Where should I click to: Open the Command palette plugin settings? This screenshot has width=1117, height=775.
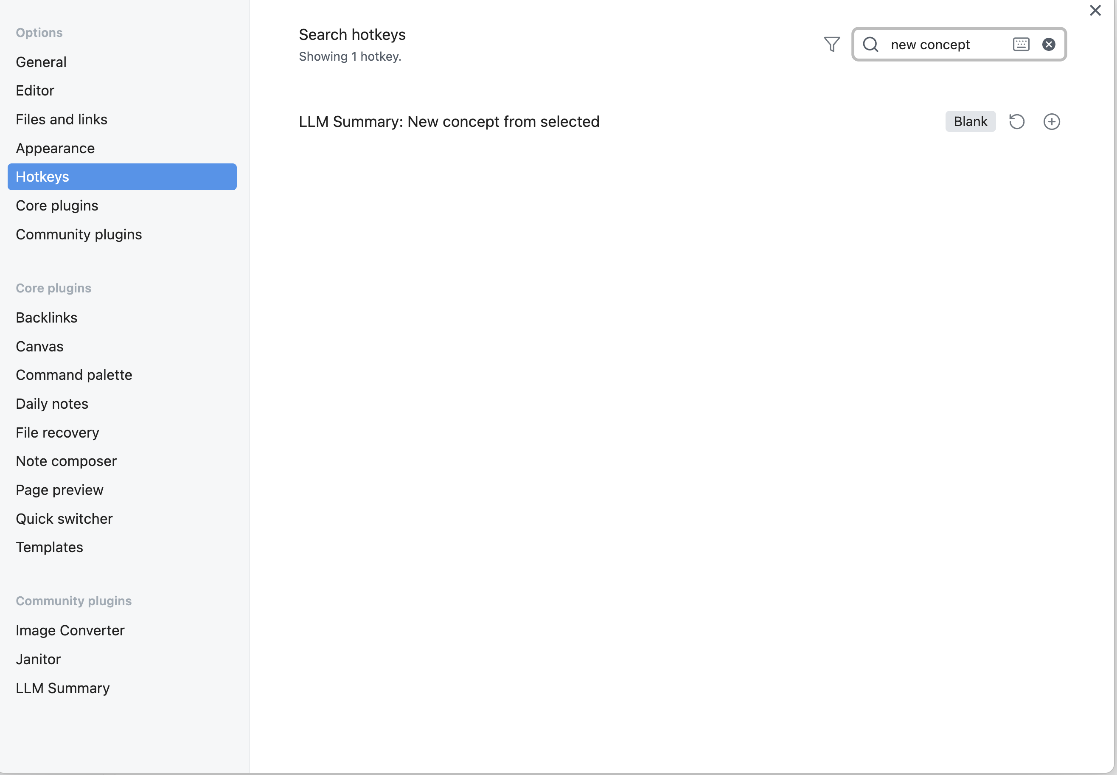[x=74, y=375]
